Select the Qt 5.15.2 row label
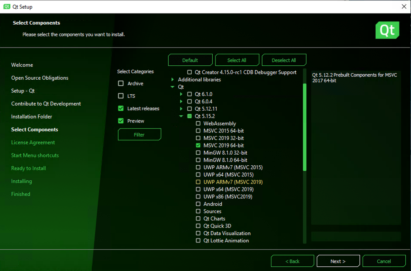 point(205,116)
